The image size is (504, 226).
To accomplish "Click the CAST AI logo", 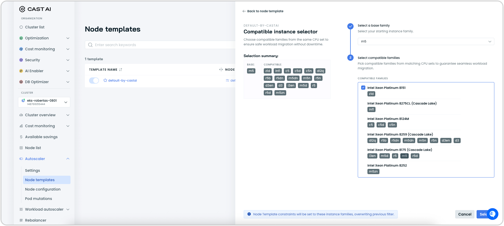I will click(35, 9).
